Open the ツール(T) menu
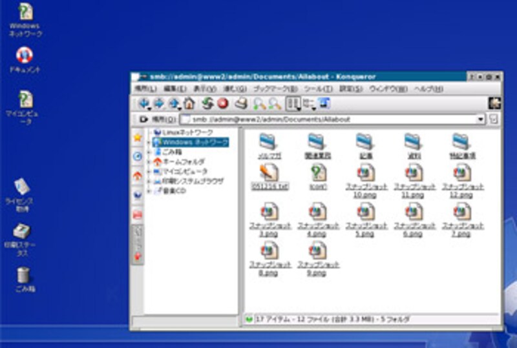The image size is (517, 348). pyautogui.click(x=318, y=88)
